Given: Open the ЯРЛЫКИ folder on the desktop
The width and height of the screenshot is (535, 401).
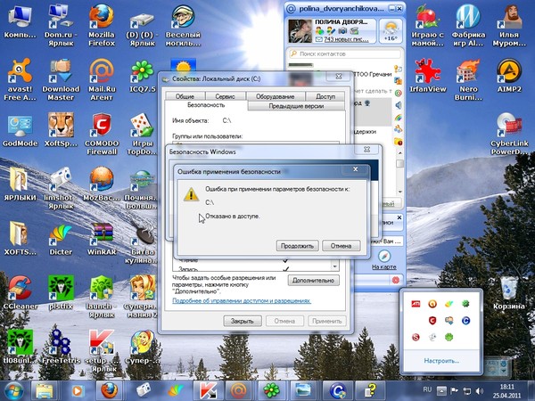Looking at the screenshot, I should click(20, 184).
